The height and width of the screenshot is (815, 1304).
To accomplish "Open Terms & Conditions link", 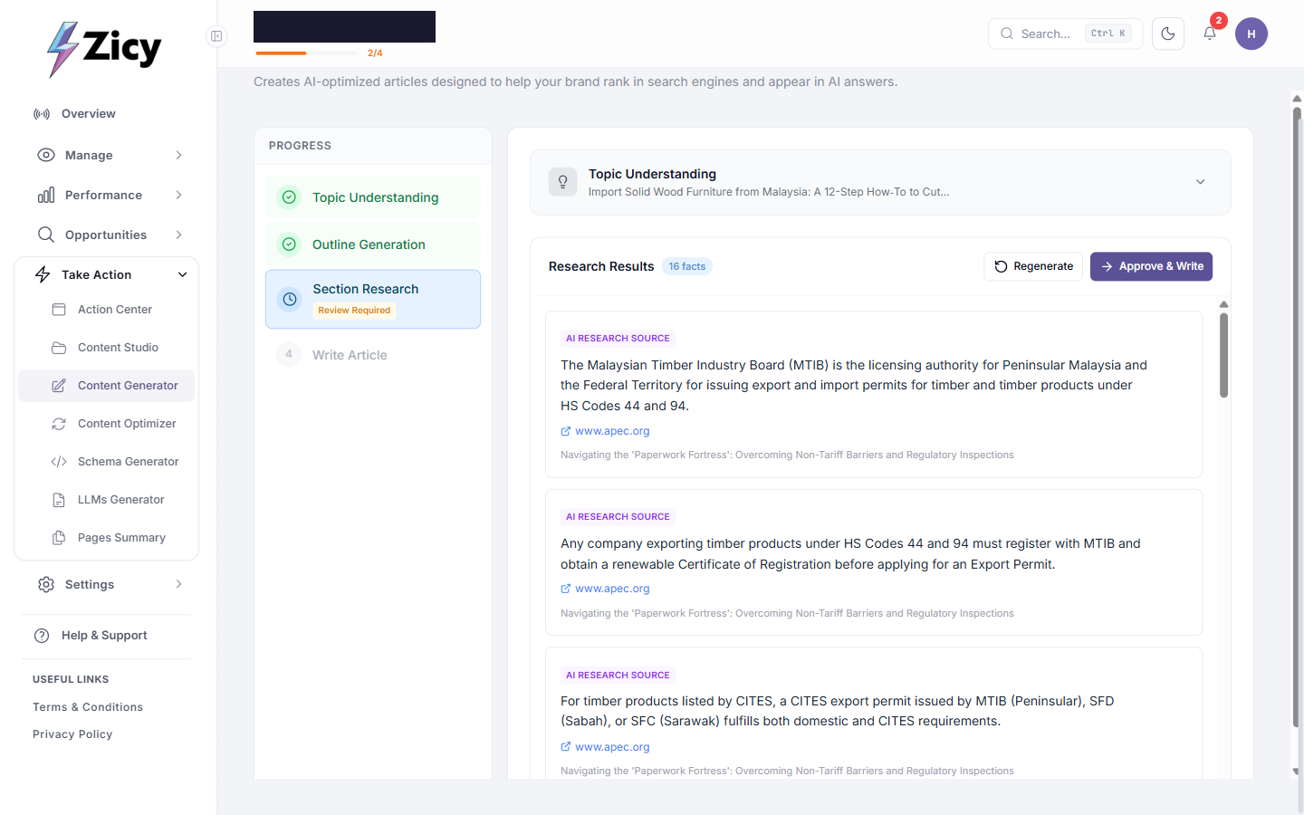I will pos(88,707).
